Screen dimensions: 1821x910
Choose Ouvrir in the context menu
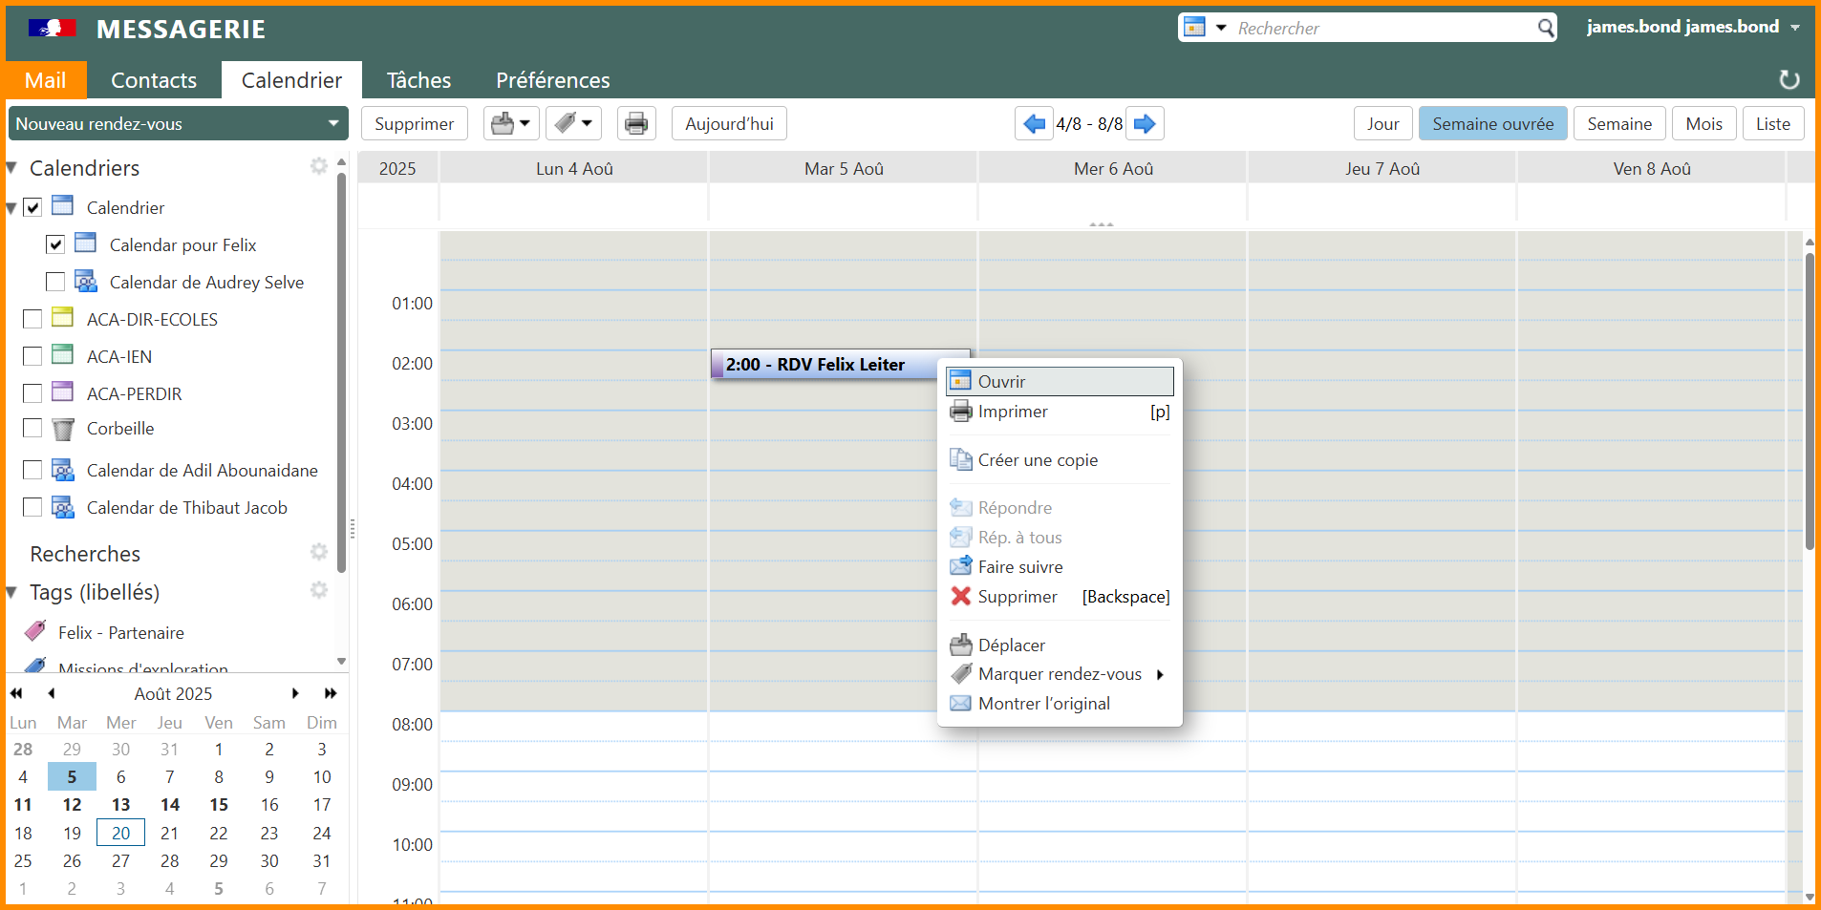[x=1001, y=382]
